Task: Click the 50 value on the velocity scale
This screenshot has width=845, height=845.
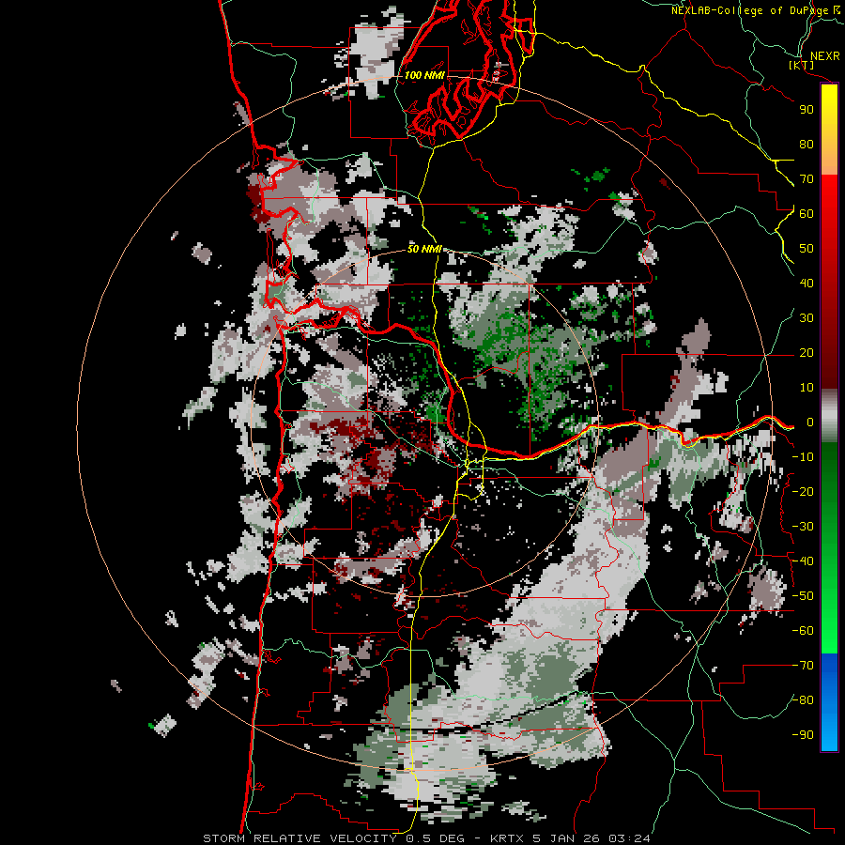Action: click(807, 249)
